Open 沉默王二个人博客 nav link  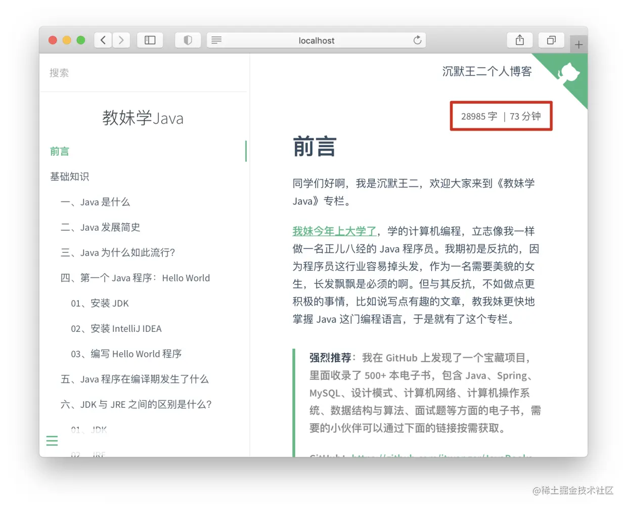point(487,71)
